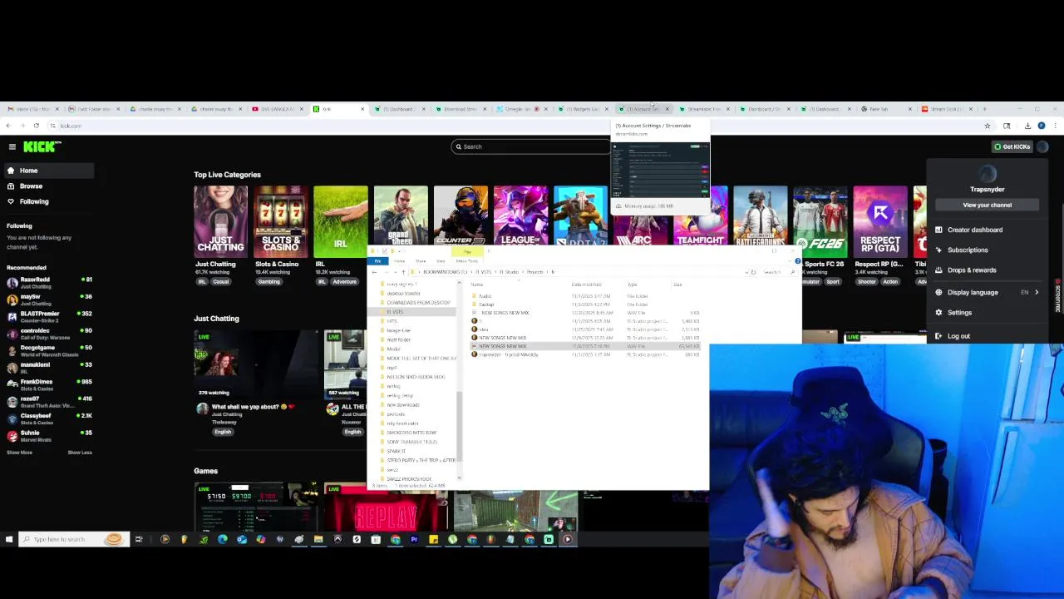Open Classybeef recommended channel

point(50,418)
